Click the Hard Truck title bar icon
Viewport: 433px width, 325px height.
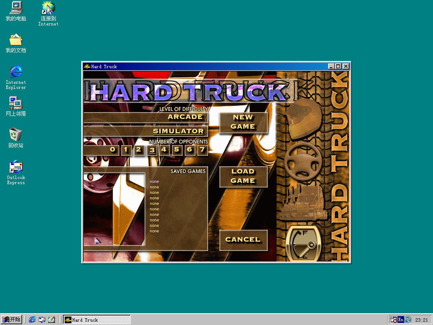tap(87, 66)
